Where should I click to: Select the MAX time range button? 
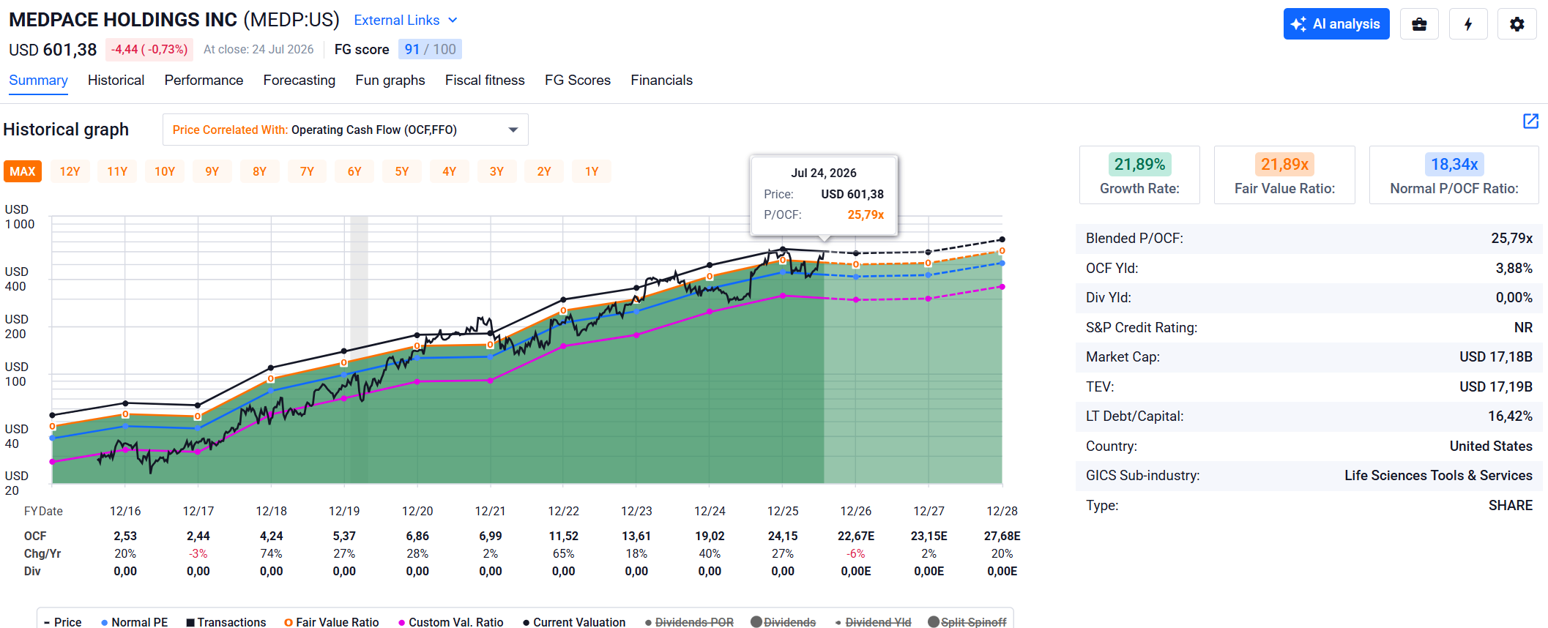click(x=23, y=171)
